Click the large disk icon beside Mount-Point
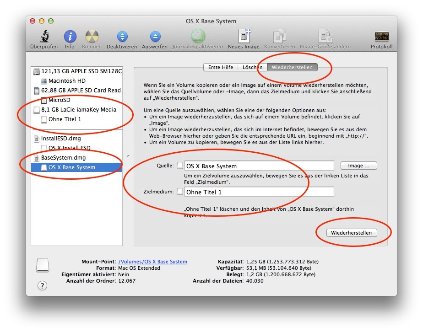The width and height of the screenshot is (423, 332). (43, 265)
